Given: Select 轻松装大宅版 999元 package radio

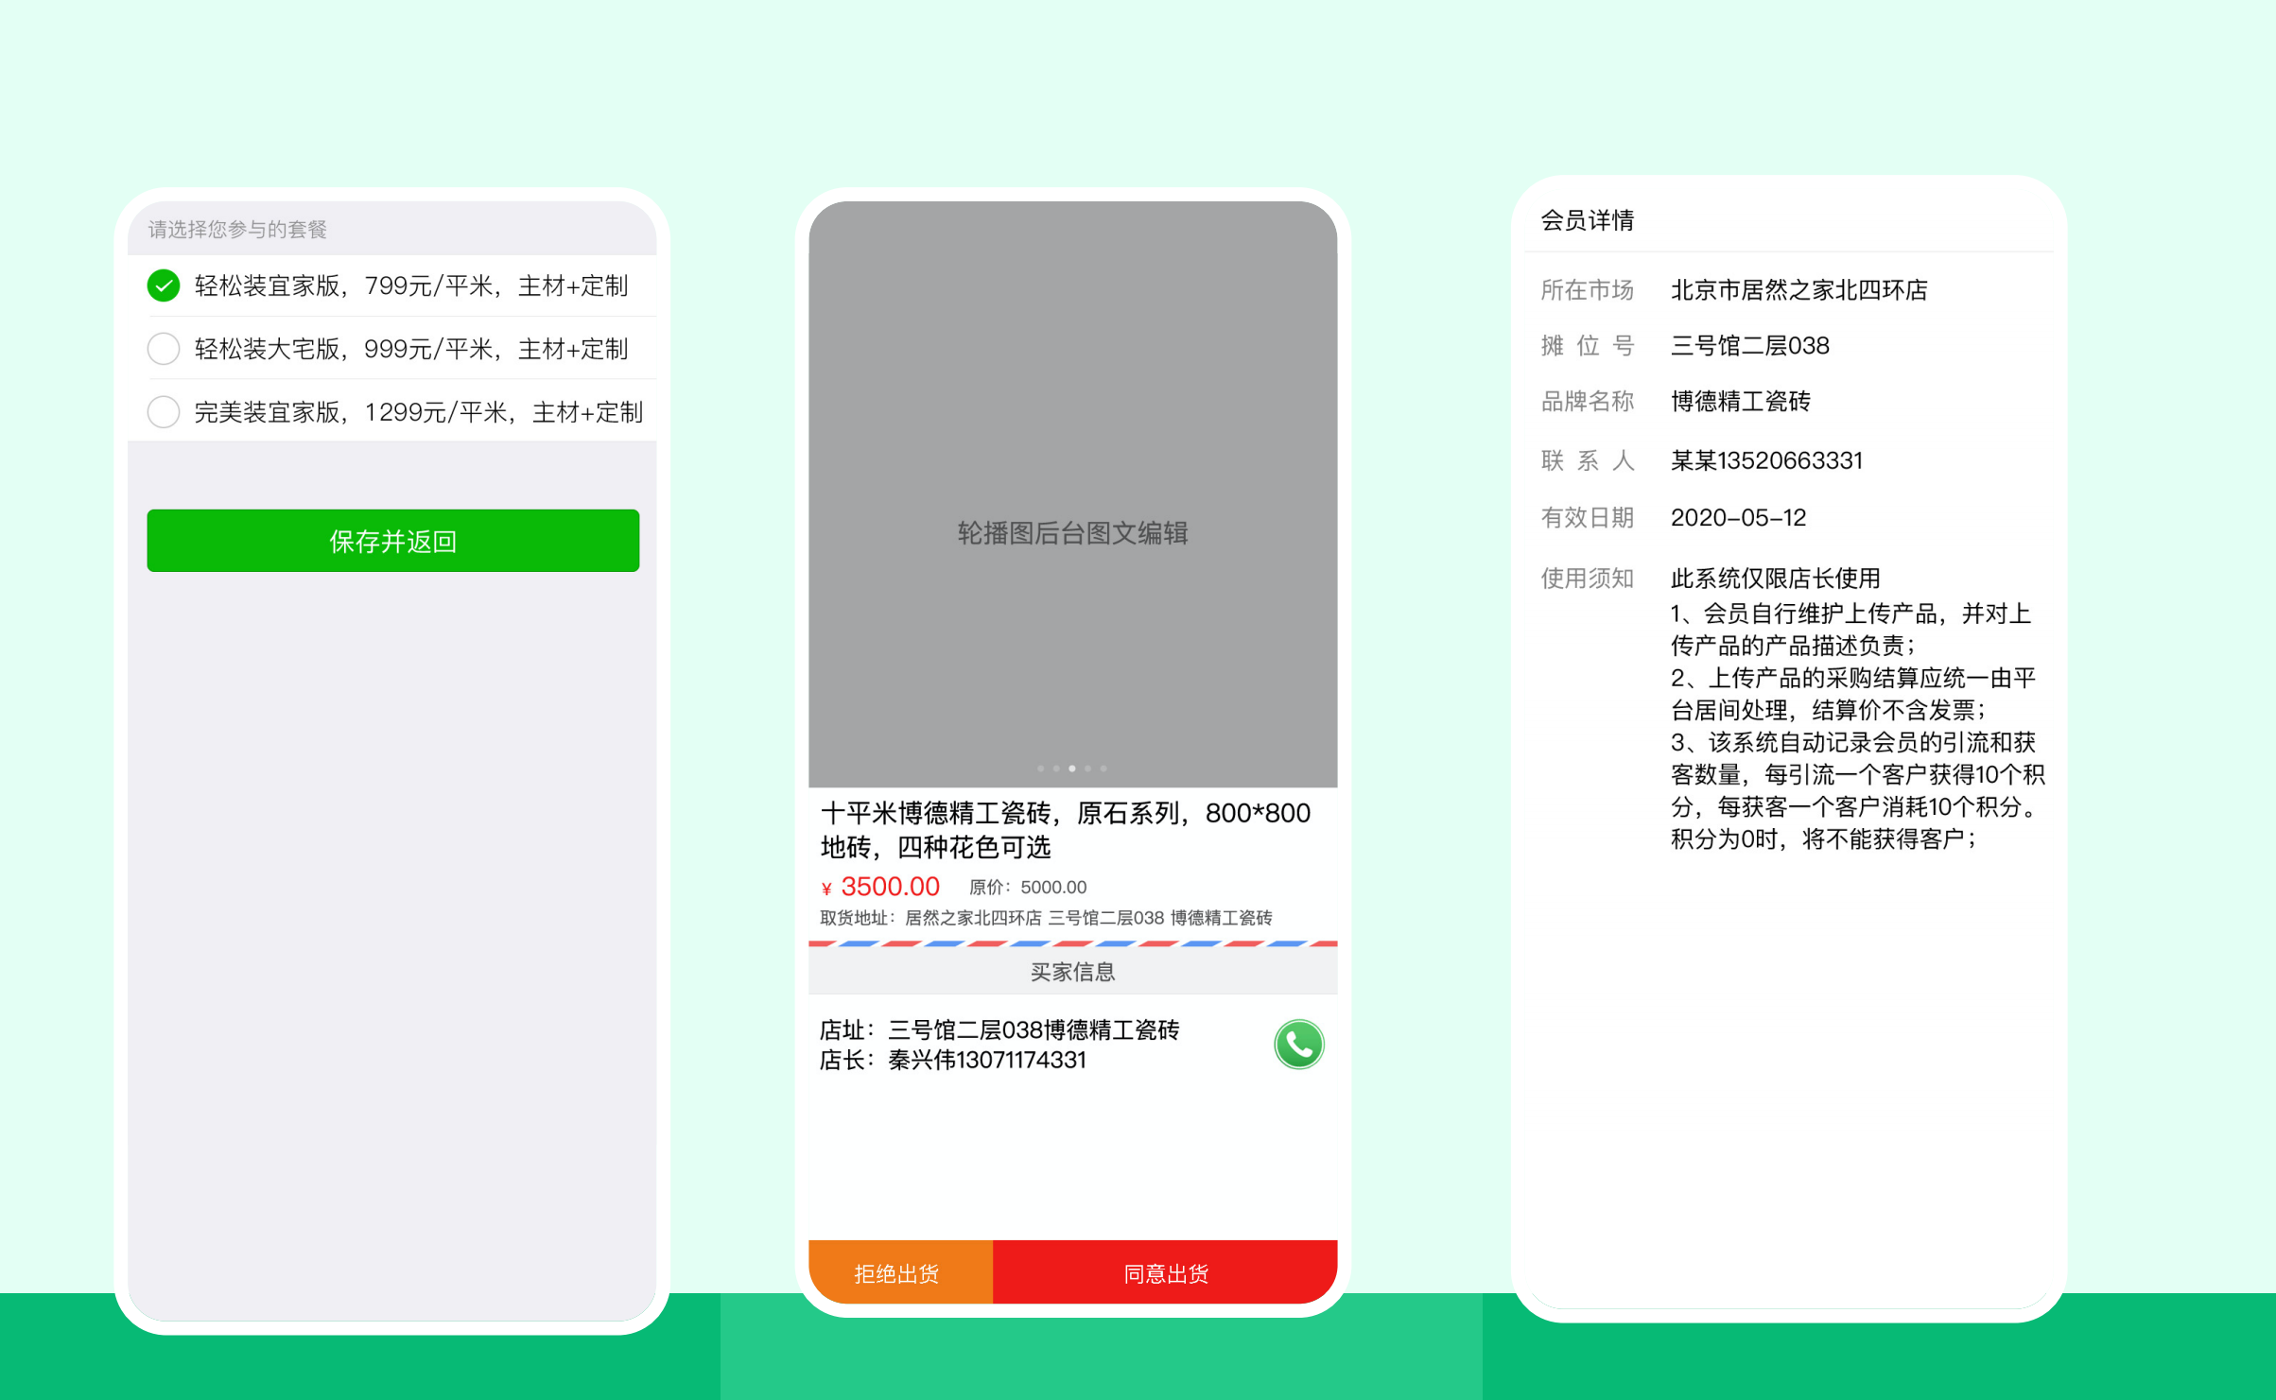Looking at the screenshot, I should (164, 349).
